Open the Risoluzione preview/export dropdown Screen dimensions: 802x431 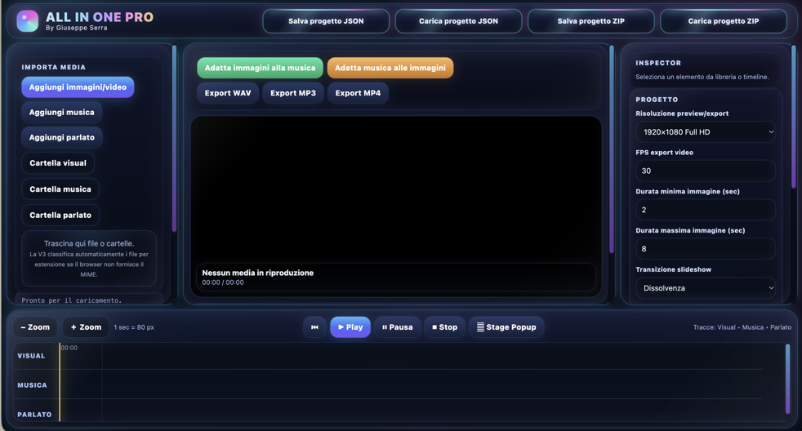706,132
